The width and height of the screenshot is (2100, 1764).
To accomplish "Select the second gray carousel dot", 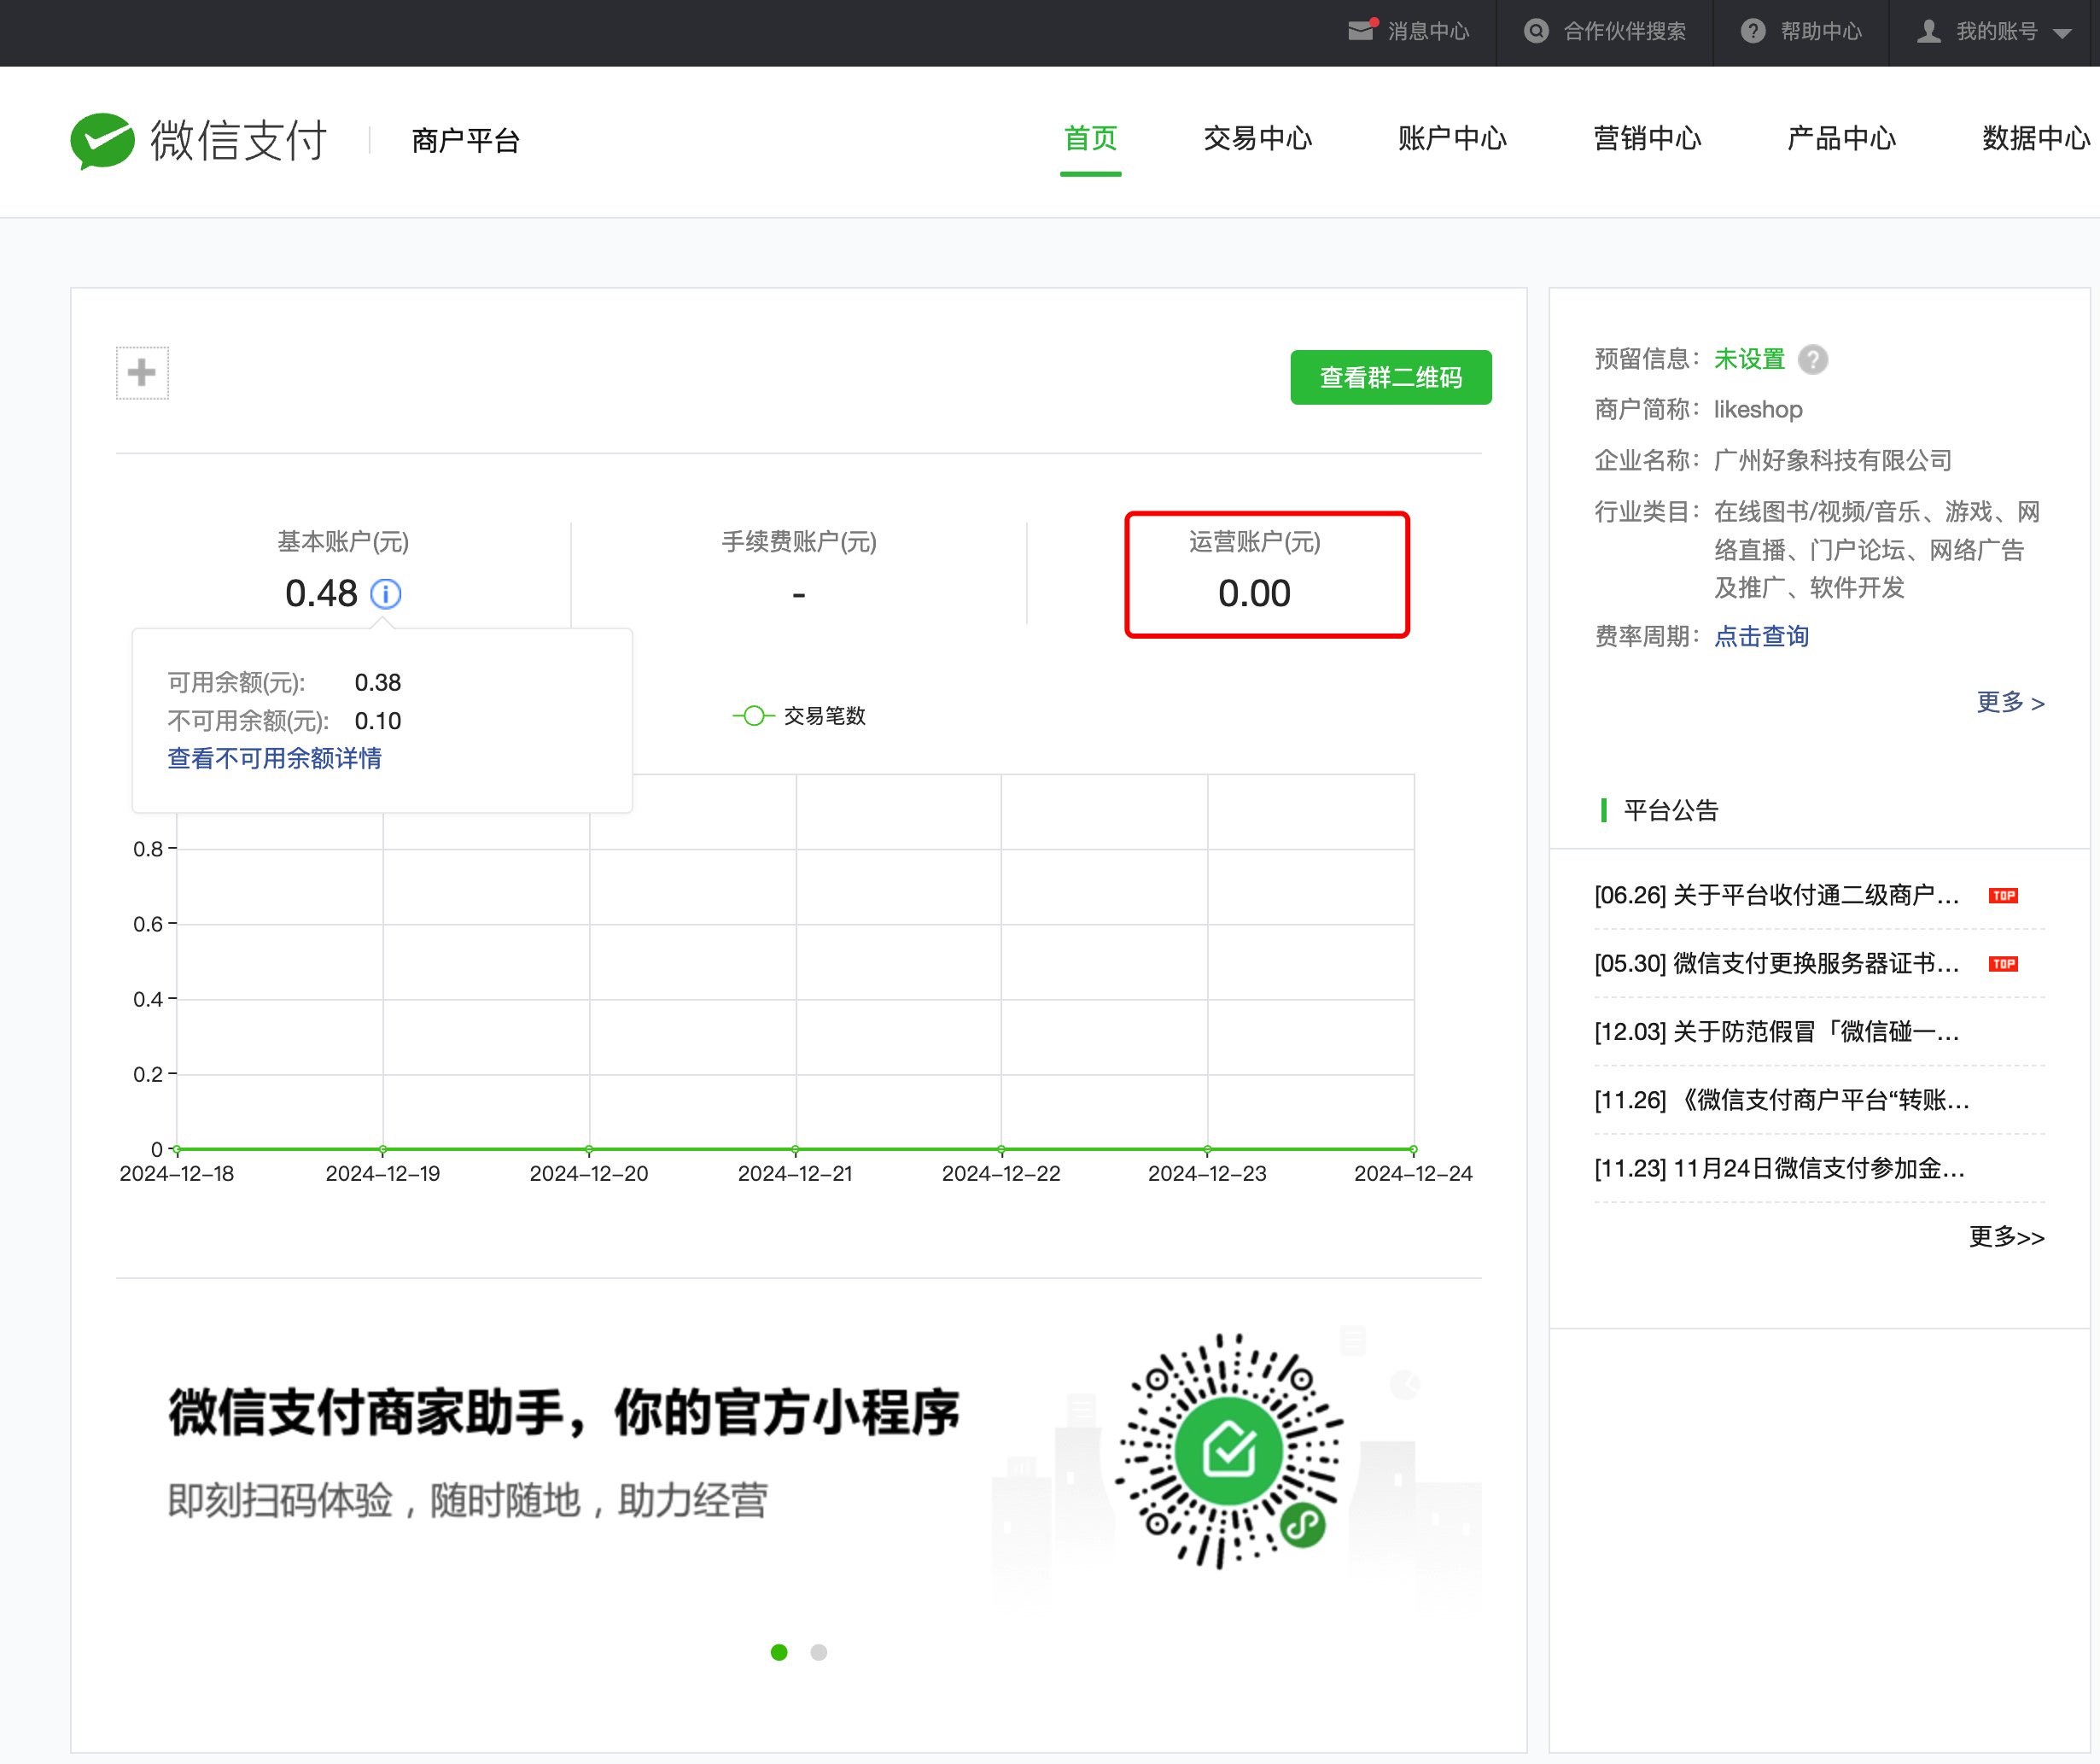I will pyautogui.click(x=819, y=1652).
